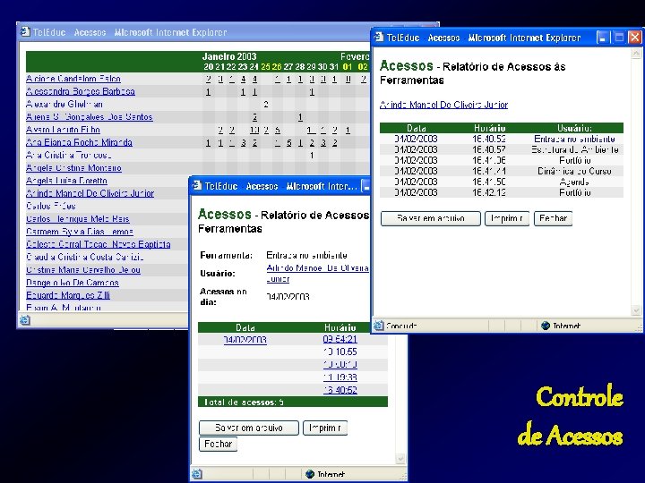The height and width of the screenshot is (483, 645).
Task: Click day 25 in Janeiro header
Action: (x=265, y=66)
